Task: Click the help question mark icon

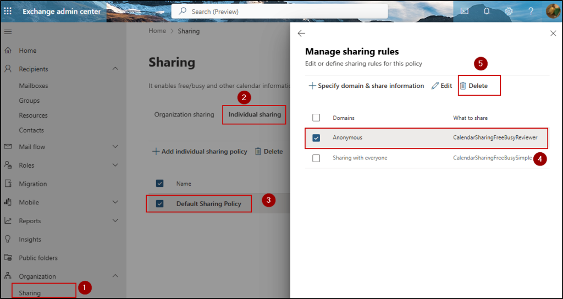Action: pos(531,11)
